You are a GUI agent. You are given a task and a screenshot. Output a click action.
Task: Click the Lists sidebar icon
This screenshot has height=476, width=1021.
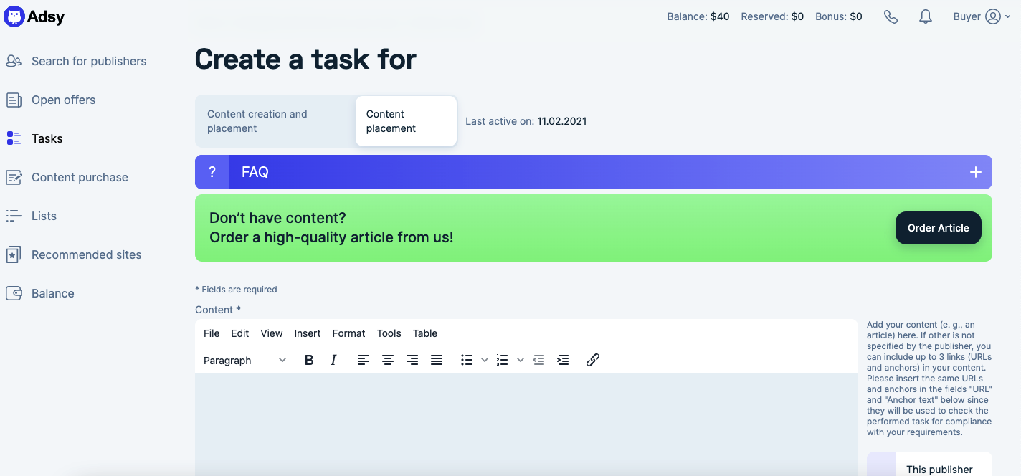tap(14, 216)
